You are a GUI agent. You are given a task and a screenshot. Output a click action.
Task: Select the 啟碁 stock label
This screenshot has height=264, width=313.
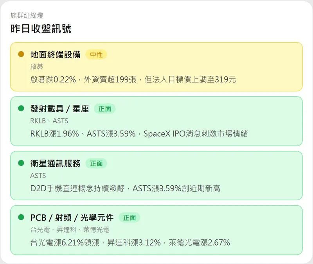pyautogui.click(x=37, y=67)
